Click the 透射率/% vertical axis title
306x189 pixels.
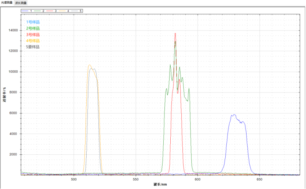point(4,95)
